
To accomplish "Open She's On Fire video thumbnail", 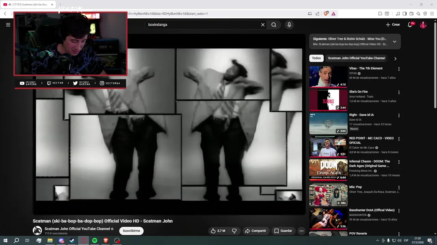I will pyautogui.click(x=328, y=100).
